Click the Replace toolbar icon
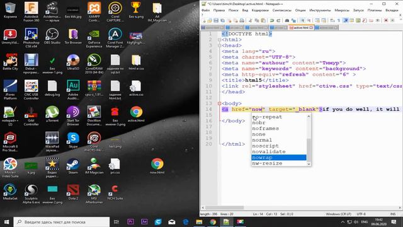 pyautogui.click(x=293, y=20)
